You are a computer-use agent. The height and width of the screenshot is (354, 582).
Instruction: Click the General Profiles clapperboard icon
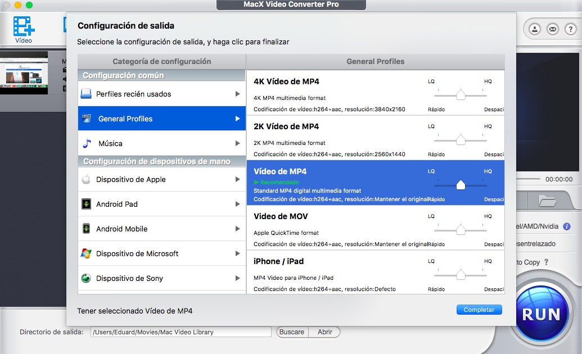87,119
